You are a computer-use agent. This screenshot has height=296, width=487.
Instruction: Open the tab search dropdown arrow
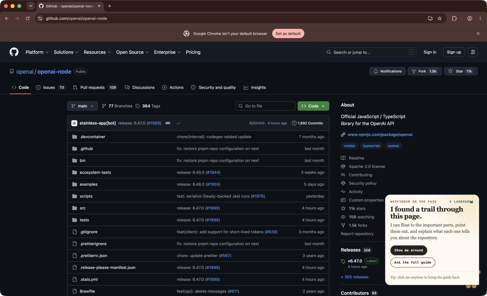31,6
